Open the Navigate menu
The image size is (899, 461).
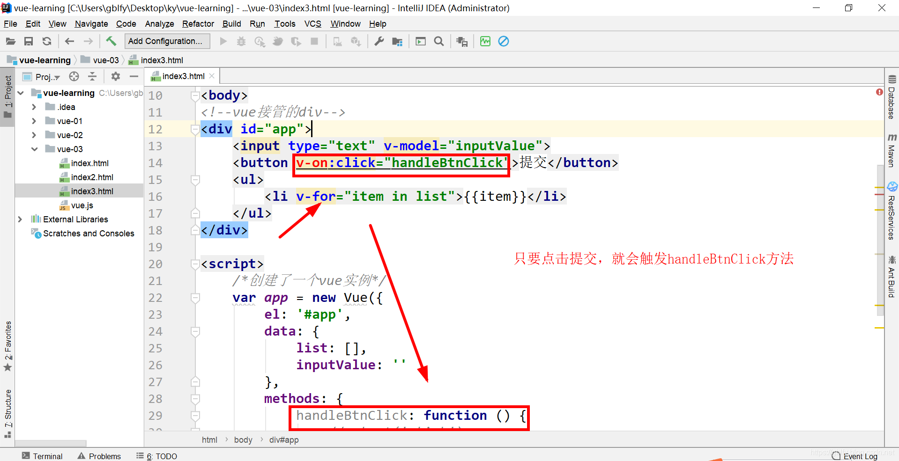[x=91, y=24]
